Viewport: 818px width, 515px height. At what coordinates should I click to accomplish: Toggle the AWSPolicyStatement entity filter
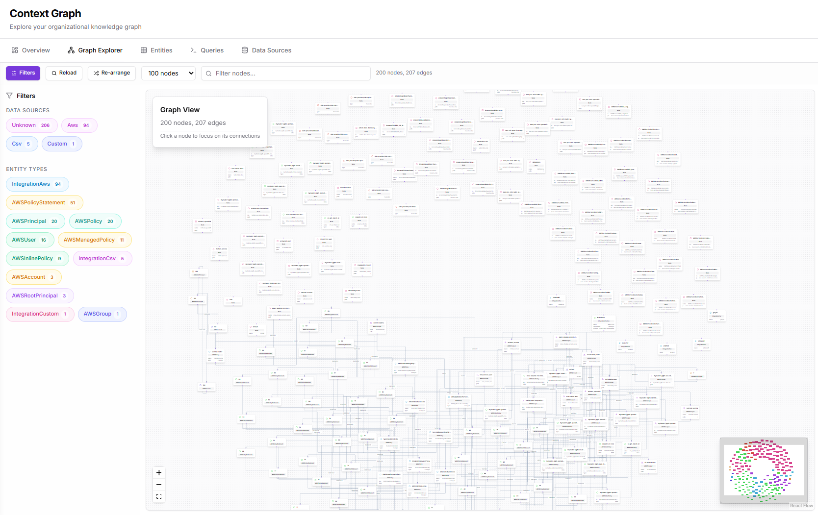(x=45, y=203)
